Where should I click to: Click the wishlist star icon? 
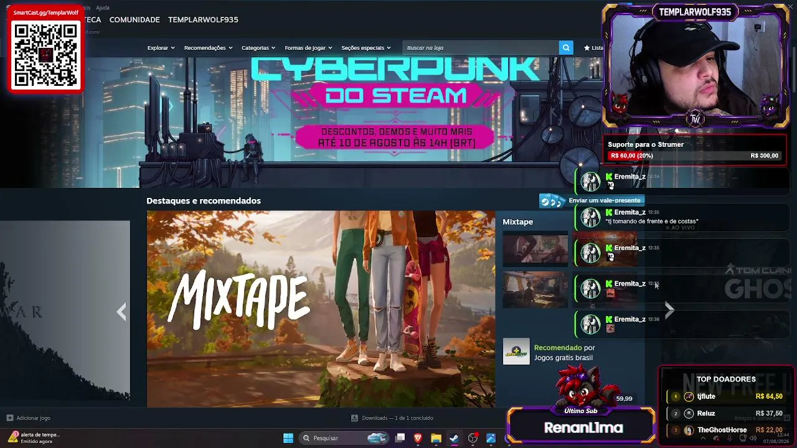[x=587, y=48]
